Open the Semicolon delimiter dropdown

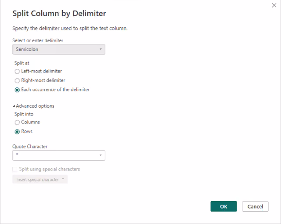point(59,49)
